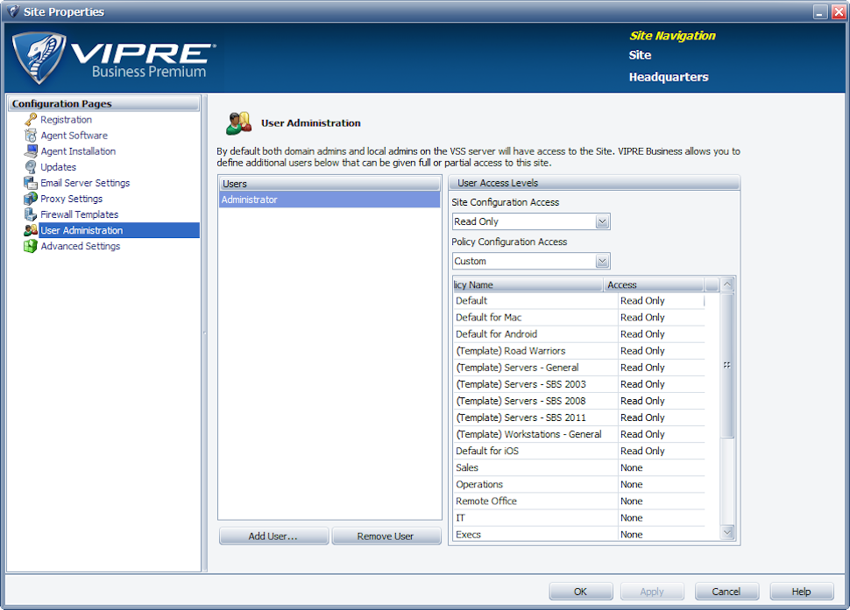Click the Agent Installation computer icon
Image resolution: width=850 pixels, height=610 pixels.
pos(31,151)
